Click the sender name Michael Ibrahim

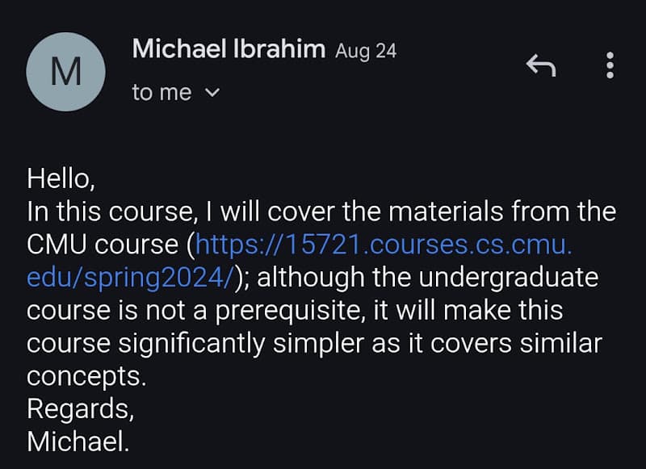(x=229, y=49)
